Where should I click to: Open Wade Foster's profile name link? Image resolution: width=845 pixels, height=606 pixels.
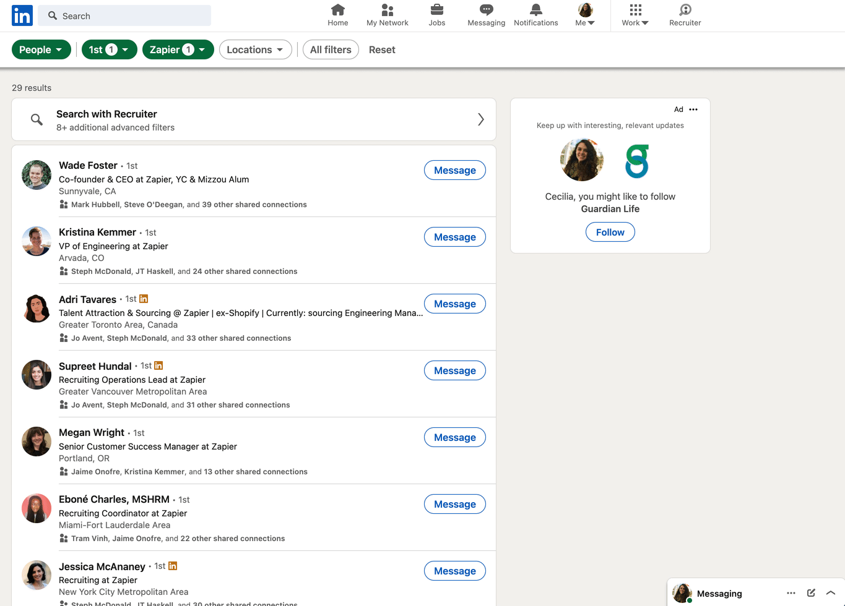pyautogui.click(x=88, y=165)
